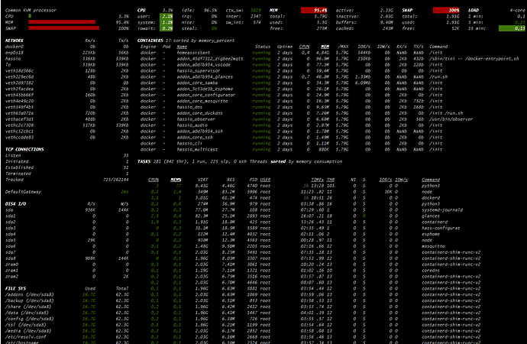Click the DefaultGateway label
Viewport: 527px width, 344px height.
pos(23,192)
